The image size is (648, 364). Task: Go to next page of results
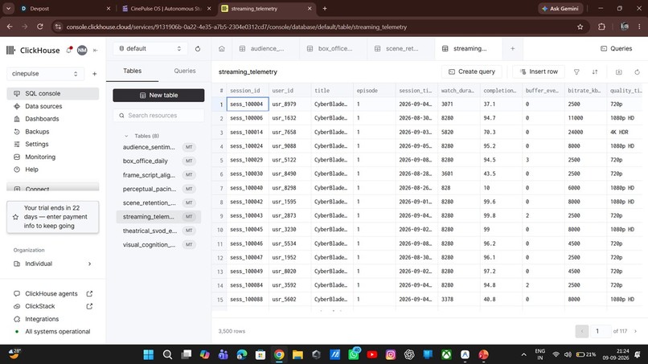pos(636,331)
